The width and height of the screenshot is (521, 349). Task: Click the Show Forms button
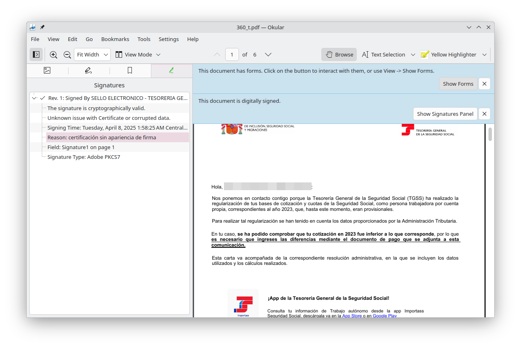[x=458, y=84]
